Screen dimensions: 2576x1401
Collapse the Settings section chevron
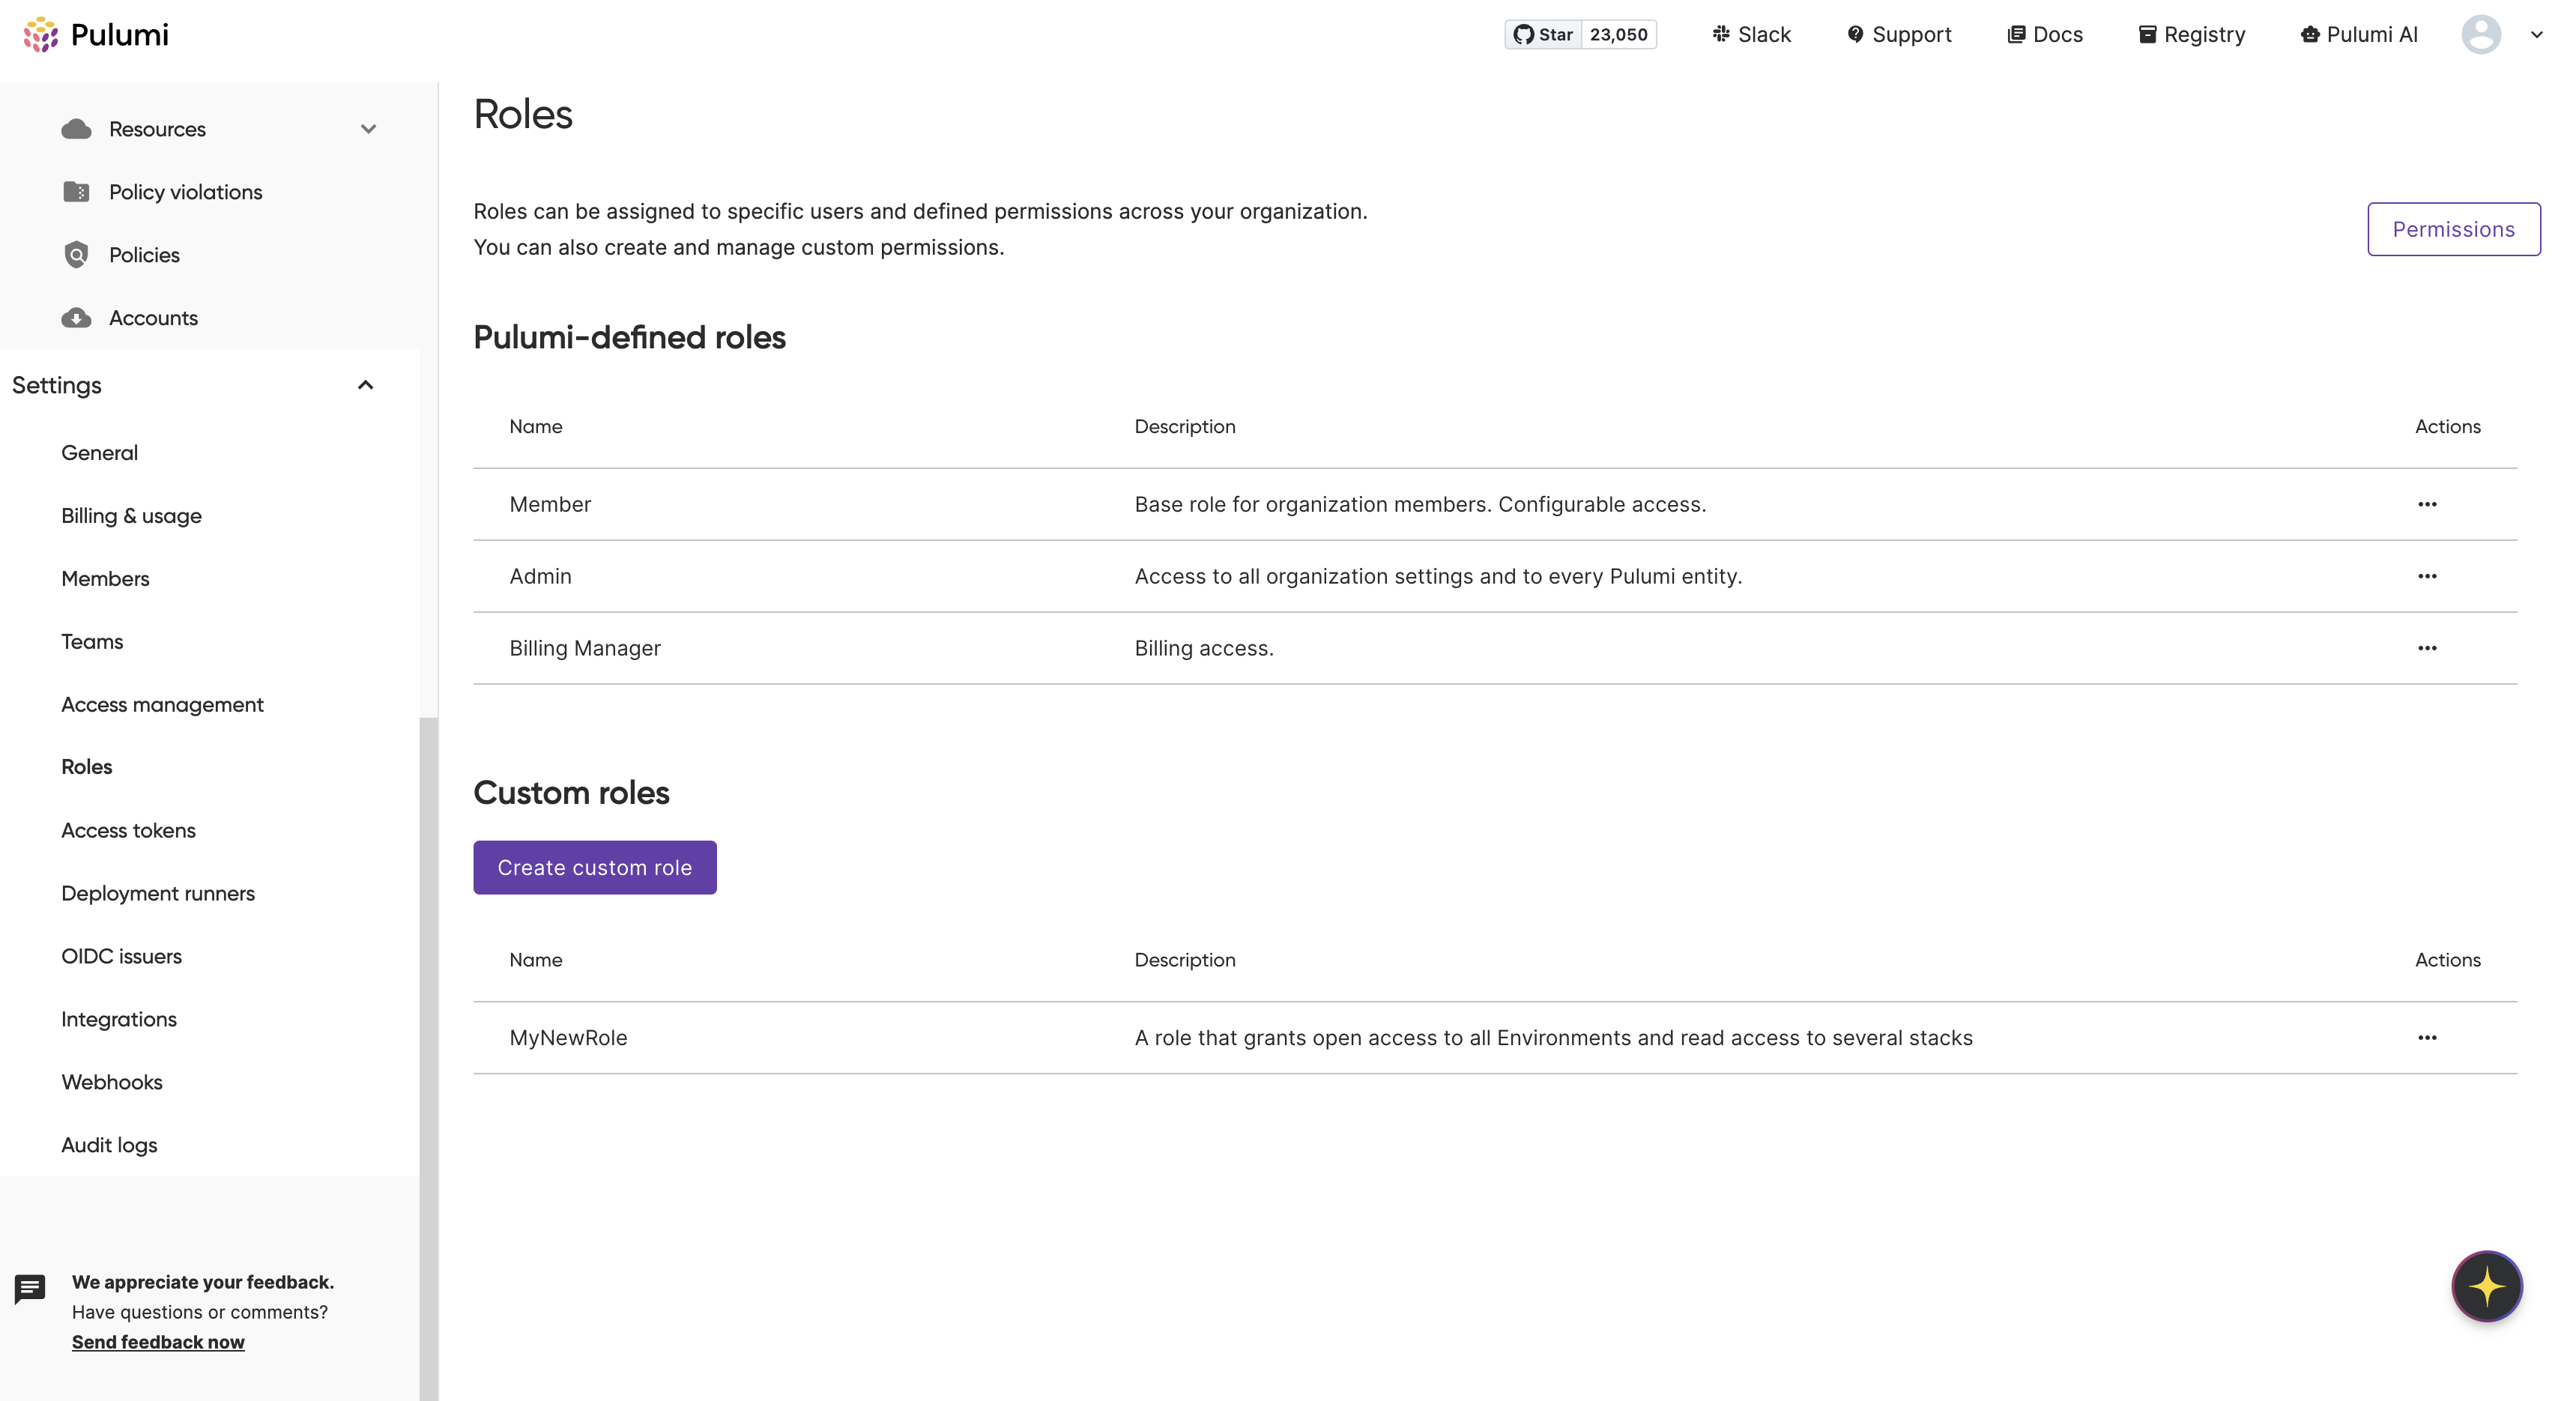pos(366,385)
